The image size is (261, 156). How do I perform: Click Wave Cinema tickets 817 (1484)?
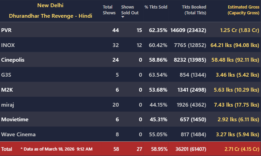(x=194, y=135)
